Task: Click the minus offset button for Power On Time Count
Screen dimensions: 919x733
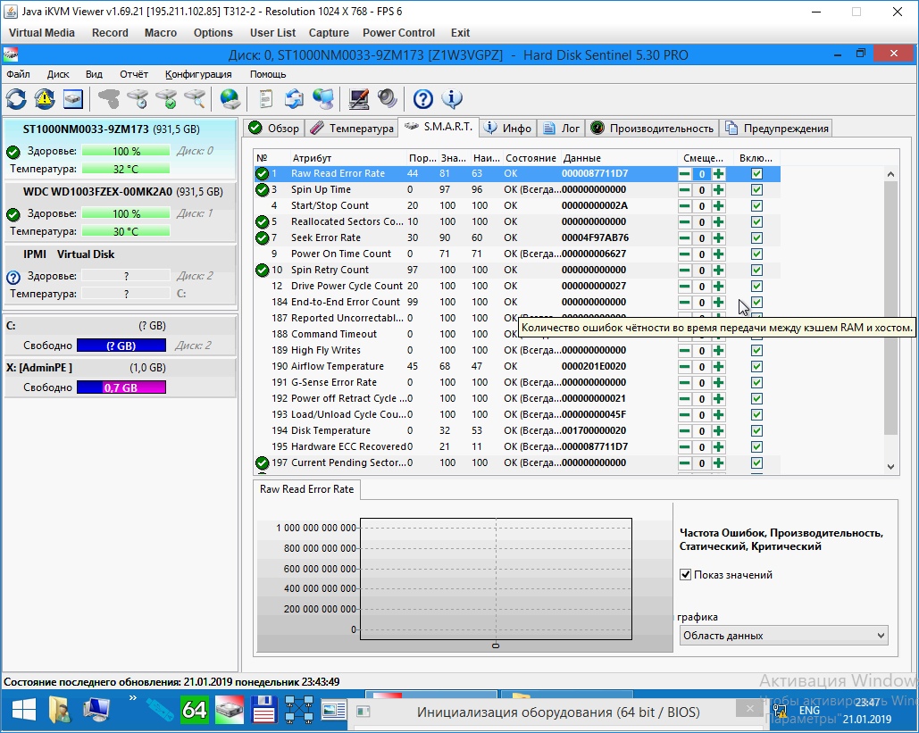Action: tap(684, 254)
